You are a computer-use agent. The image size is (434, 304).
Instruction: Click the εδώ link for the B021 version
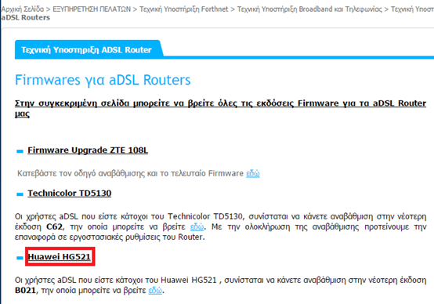click(155, 291)
